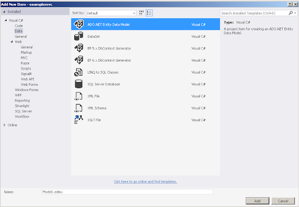Select the Data category
The image size is (299, 207).
pos(19,31)
